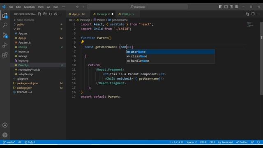The image size is (263, 148).
Task: Split the editor to the right
Action: (253, 14)
